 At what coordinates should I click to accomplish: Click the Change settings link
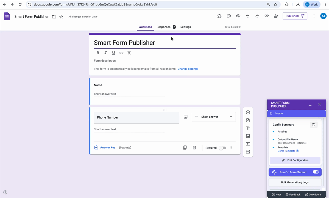[x=188, y=69]
